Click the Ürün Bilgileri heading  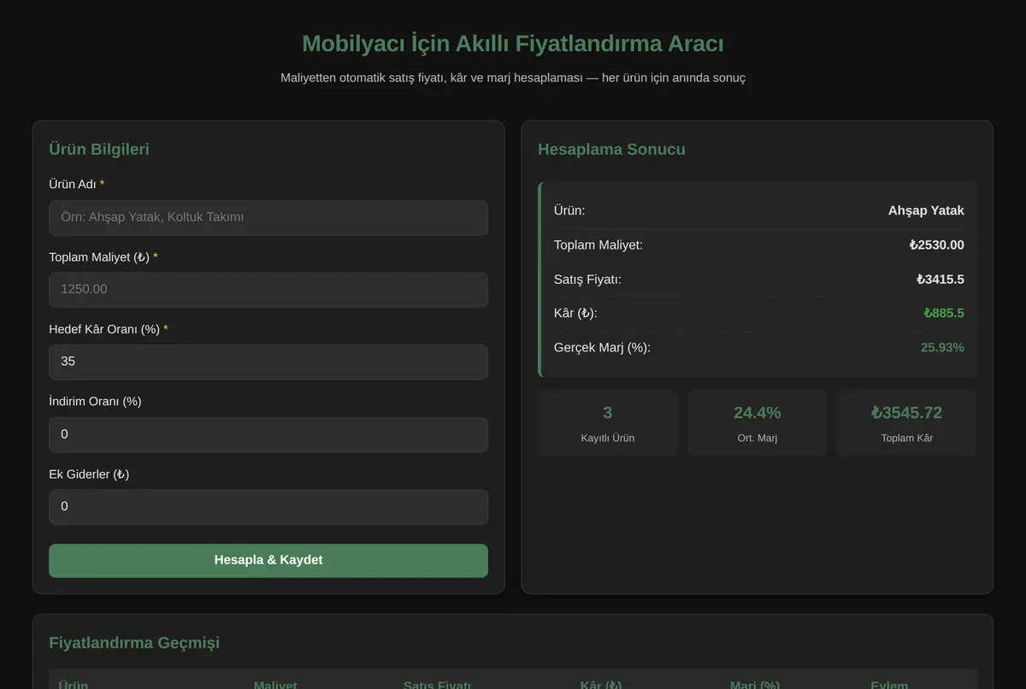pyautogui.click(x=99, y=150)
